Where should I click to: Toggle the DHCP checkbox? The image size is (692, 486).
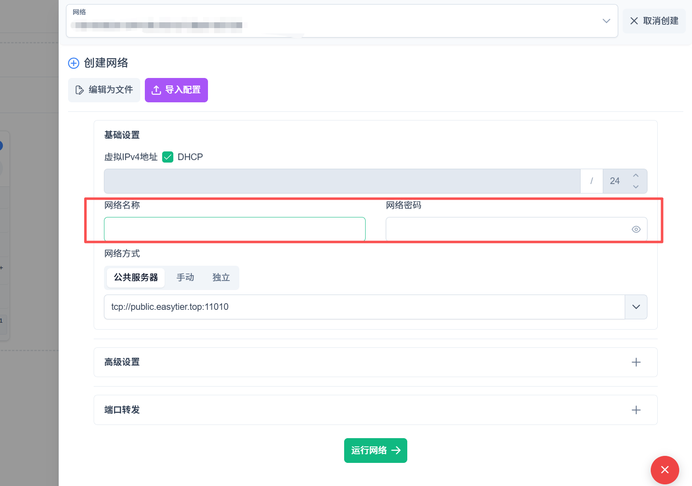pos(168,157)
